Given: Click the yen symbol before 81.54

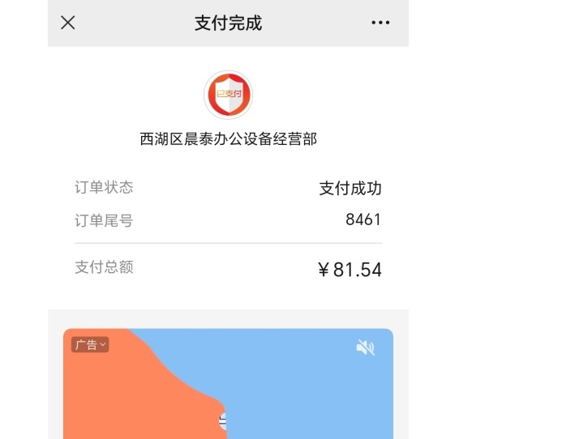Looking at the screenshot, I should pyautogui.click(x=323, y=270).
